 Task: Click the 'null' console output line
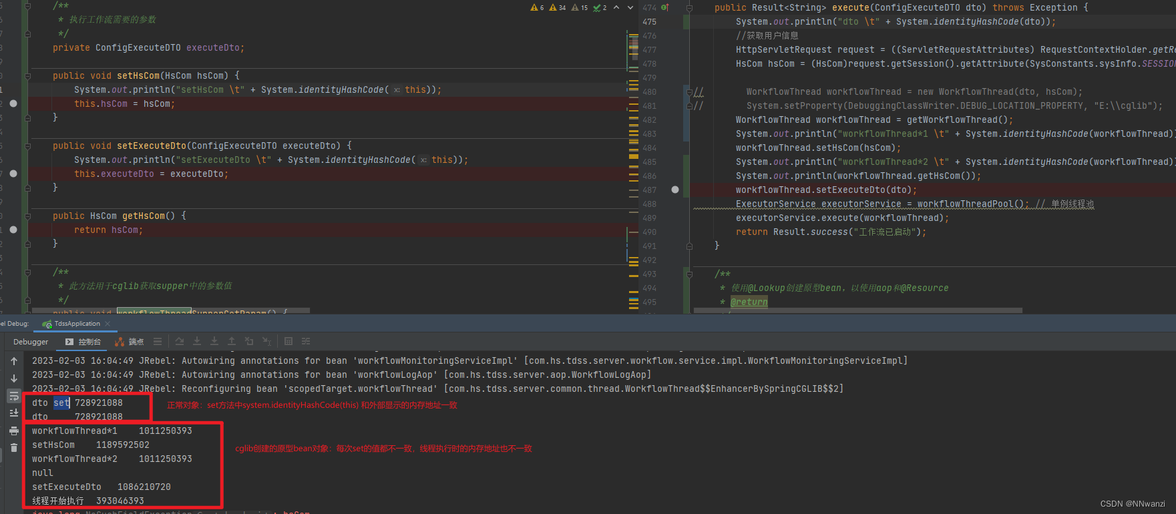(43, 473)
